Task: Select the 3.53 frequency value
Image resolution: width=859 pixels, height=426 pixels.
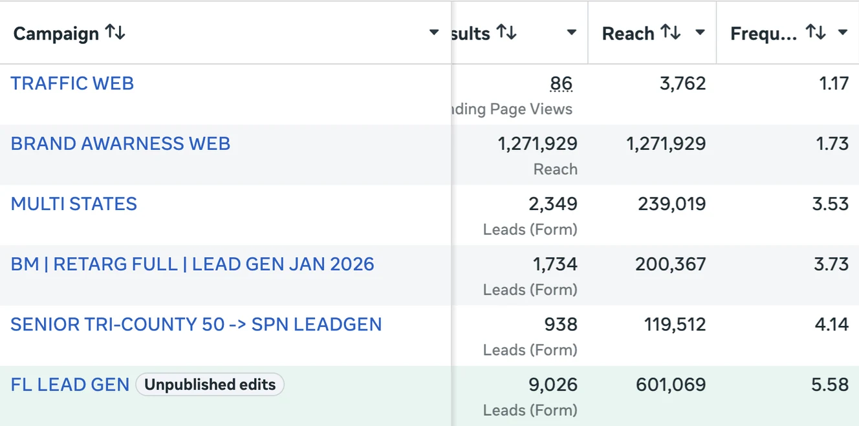Action: tap(831, 204)
